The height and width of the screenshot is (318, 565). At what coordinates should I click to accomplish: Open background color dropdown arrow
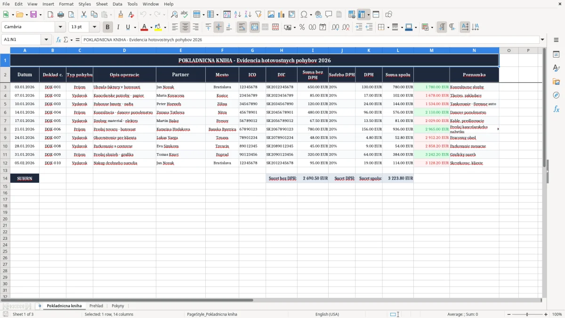(x=165, y=27)
